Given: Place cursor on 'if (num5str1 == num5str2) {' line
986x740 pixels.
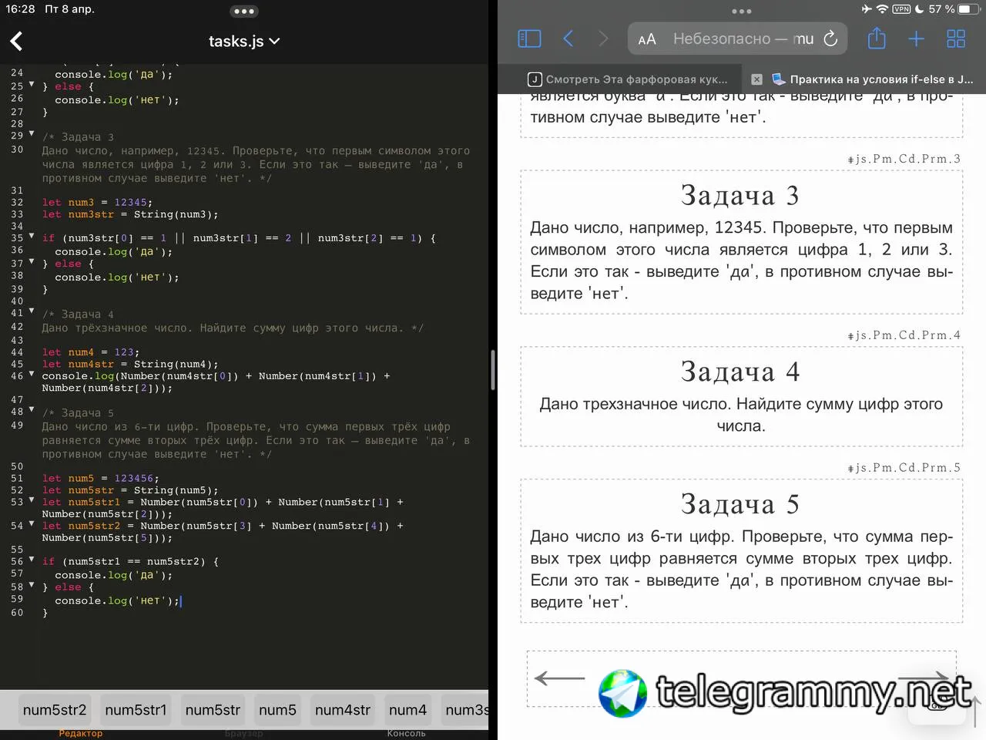Looking at the screenshot, I should click(x=130, y=562).
